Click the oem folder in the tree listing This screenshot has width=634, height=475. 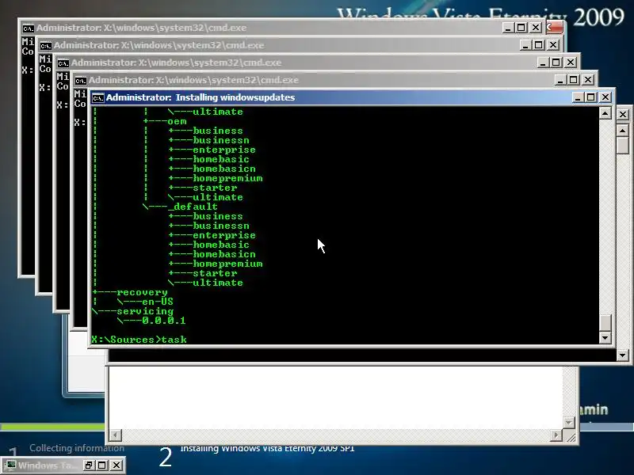[177, 121]
